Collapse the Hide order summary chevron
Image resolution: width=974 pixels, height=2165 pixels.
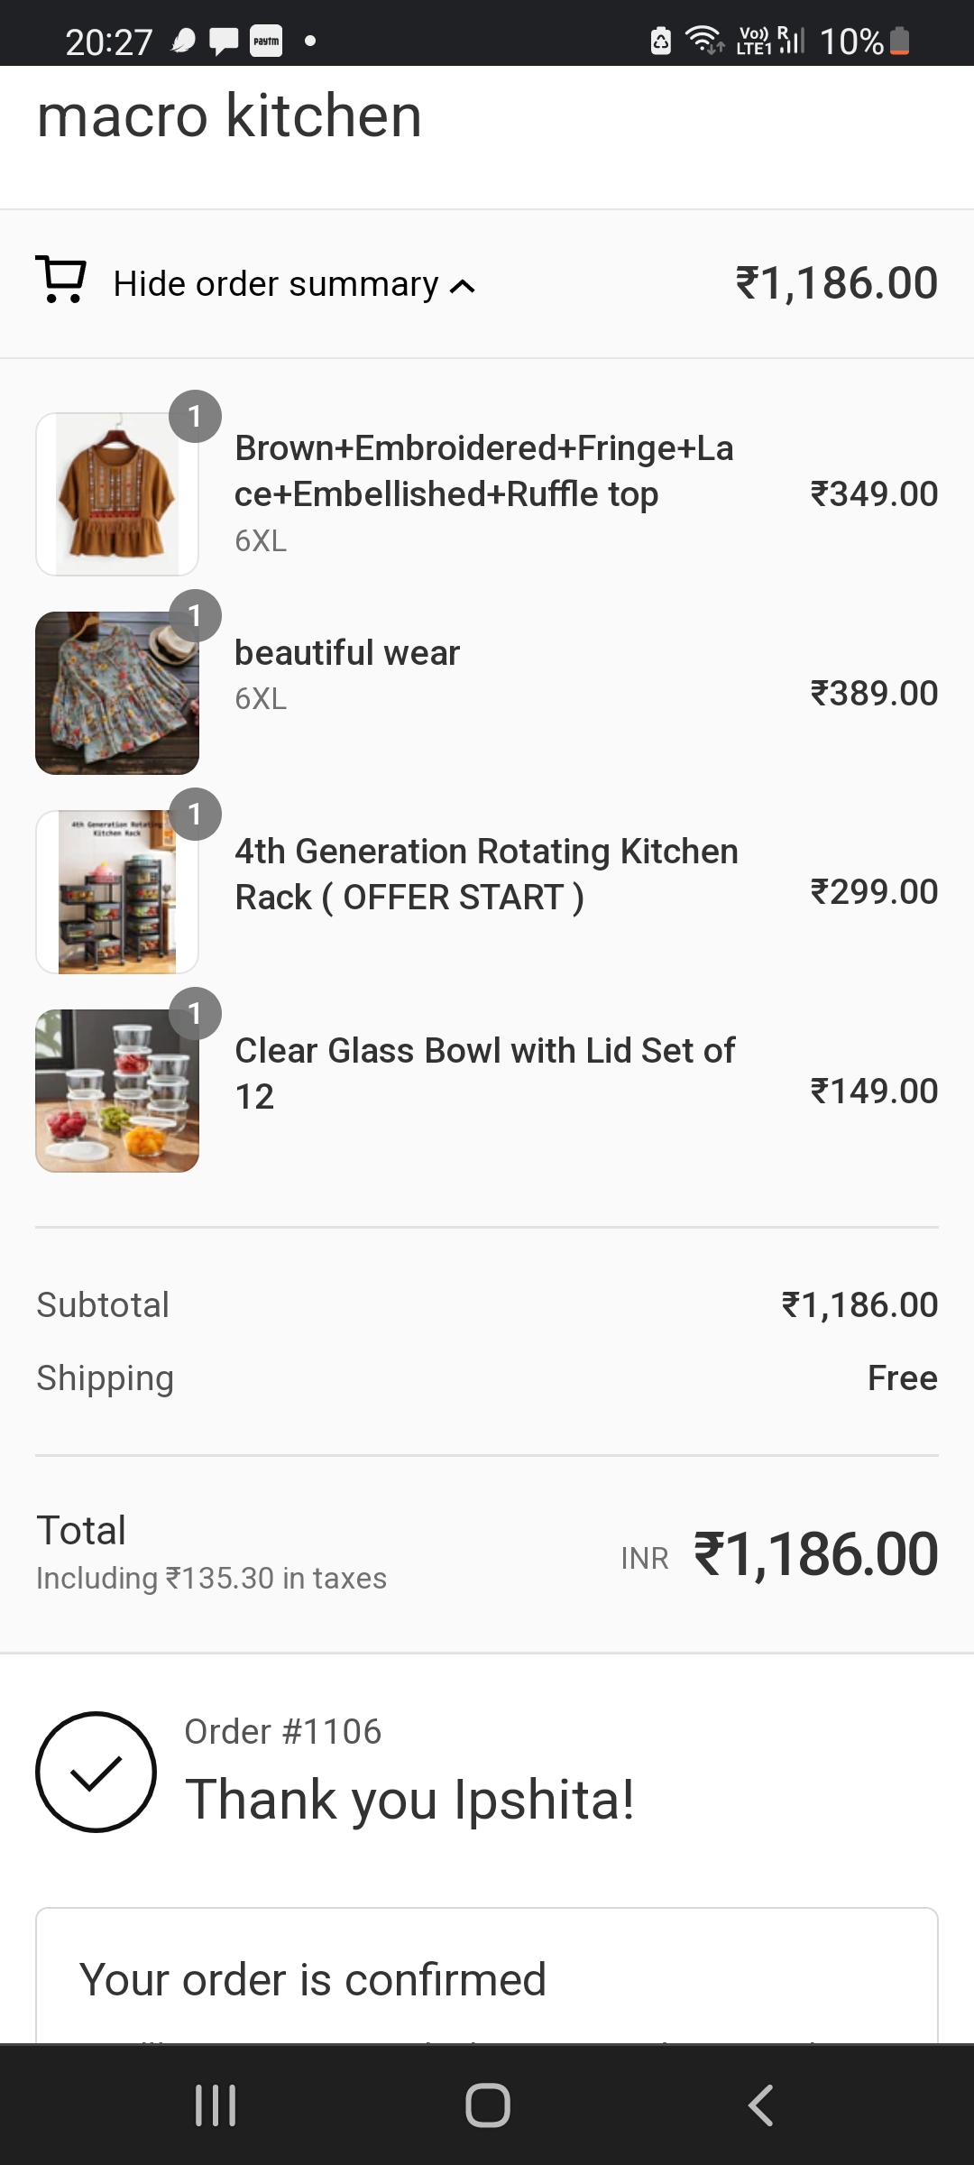[x=463, y=287]
